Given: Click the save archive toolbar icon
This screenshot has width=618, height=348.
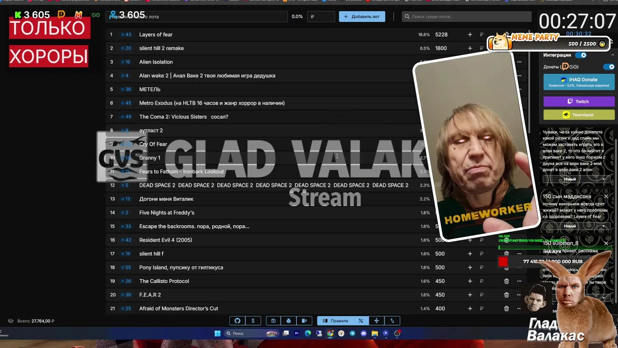Looking at the screenshot, I should (273, 321).
